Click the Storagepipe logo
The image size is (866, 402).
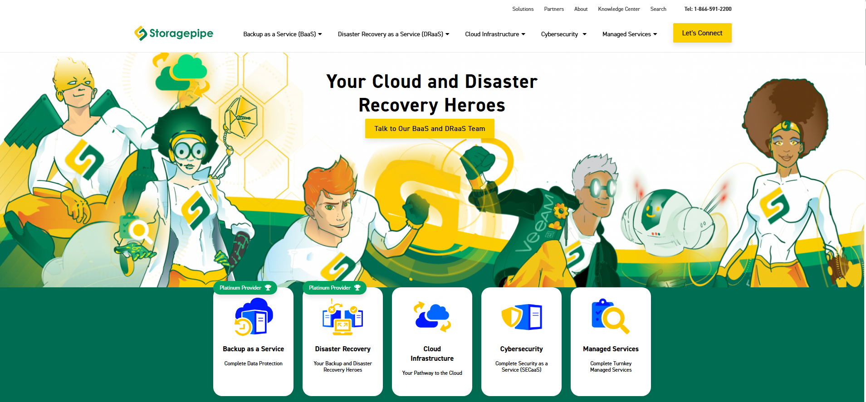(174, 33)
